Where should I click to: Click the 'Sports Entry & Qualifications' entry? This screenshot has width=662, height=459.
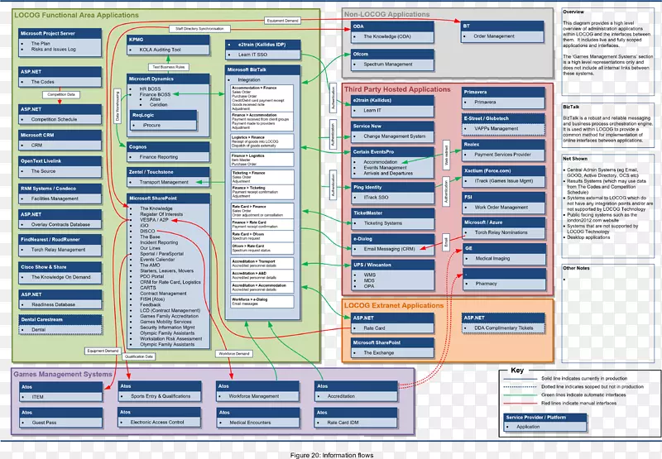[x=161, y=396]
